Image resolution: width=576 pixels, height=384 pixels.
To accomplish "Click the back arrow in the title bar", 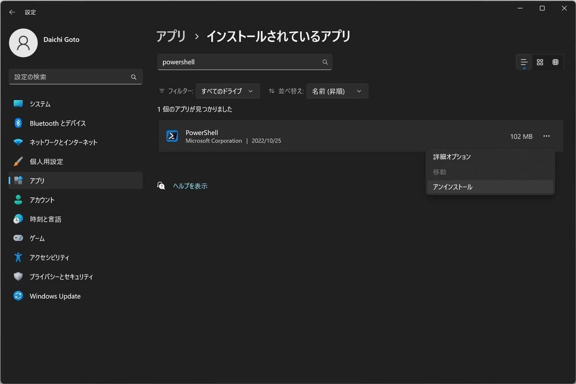I will click(12, 12).
